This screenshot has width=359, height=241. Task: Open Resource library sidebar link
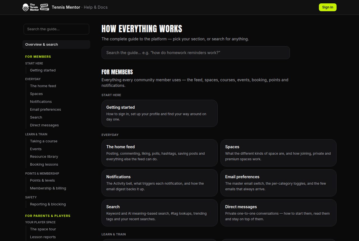click(44, 157)
